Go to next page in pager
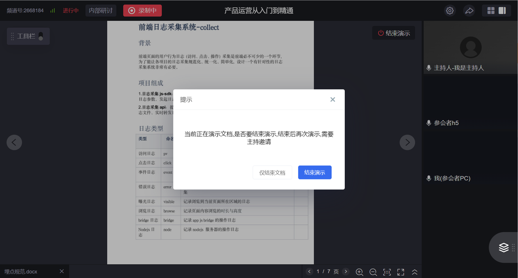 pos(346,272)
